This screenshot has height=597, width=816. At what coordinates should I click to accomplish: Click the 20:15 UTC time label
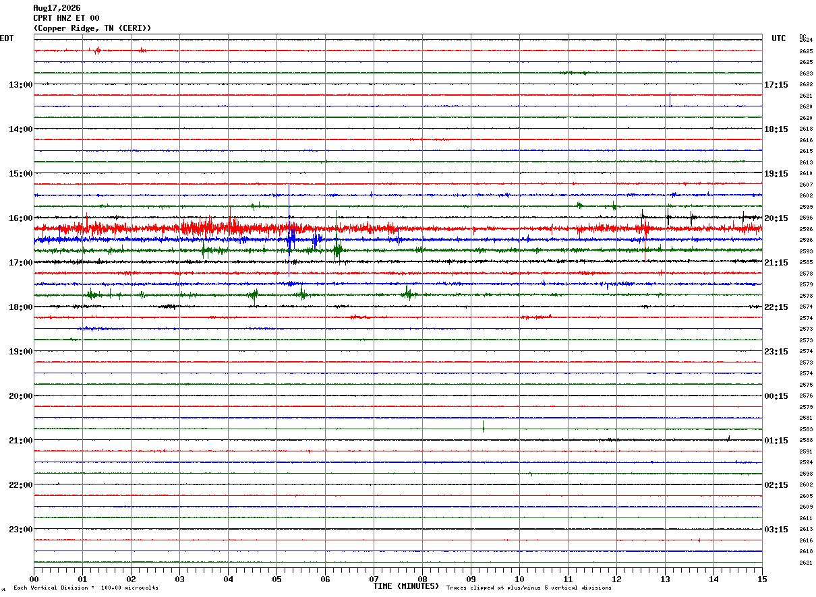pyautogui.click(x=776, y=218)
